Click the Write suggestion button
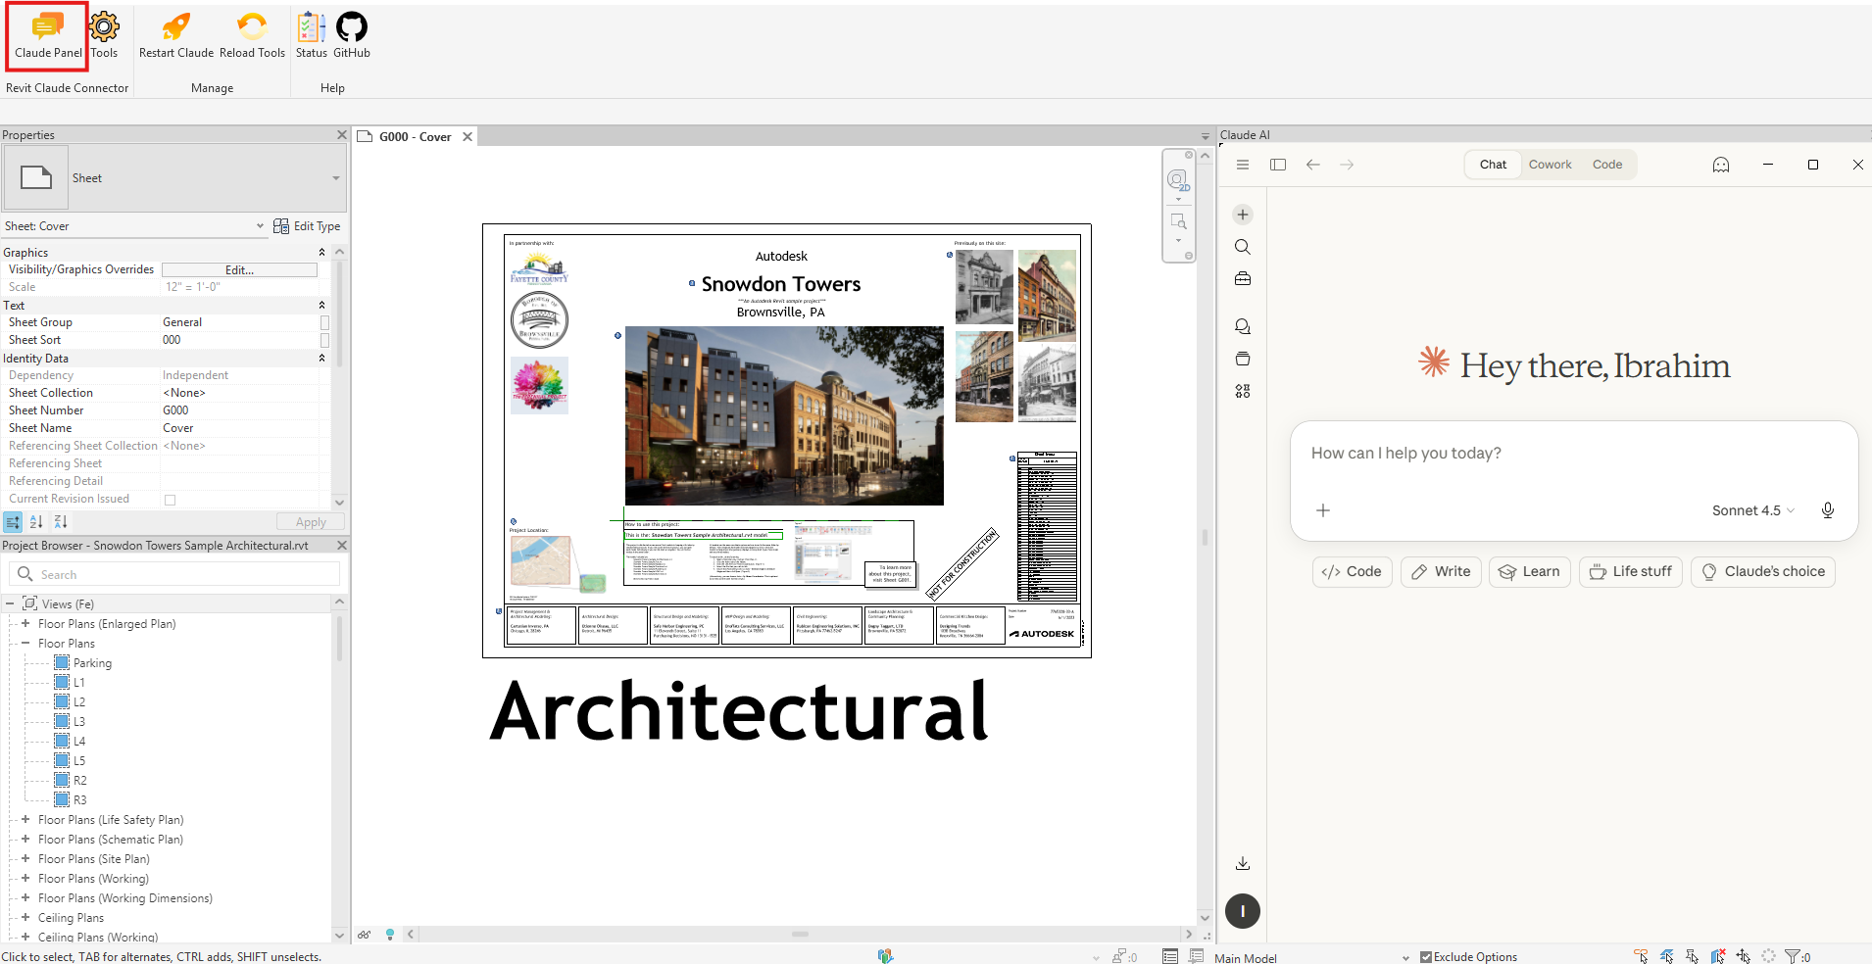The height and width of the screenshot is (964, 1872). 1441,572
